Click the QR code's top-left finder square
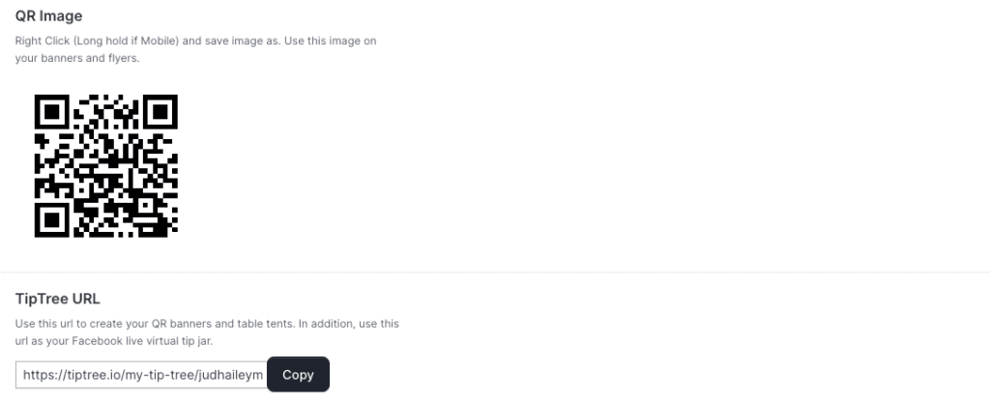990x402 pixels. click(51, 112)
